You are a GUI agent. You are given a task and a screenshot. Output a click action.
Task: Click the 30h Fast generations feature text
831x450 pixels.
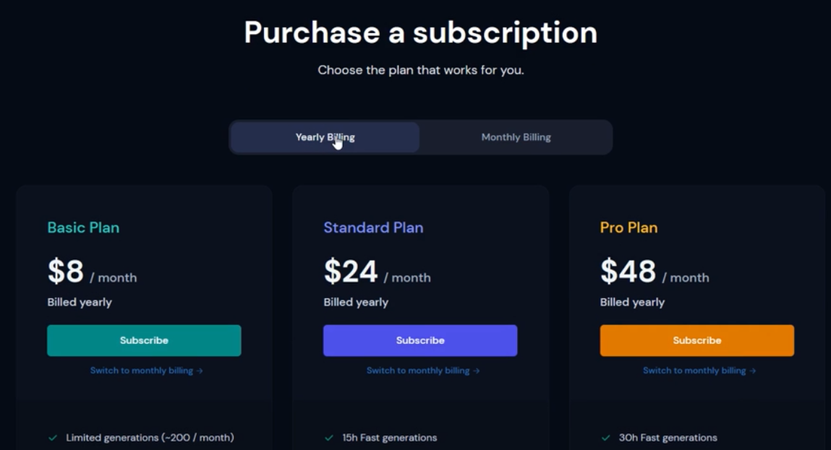(x=668, y=438)
